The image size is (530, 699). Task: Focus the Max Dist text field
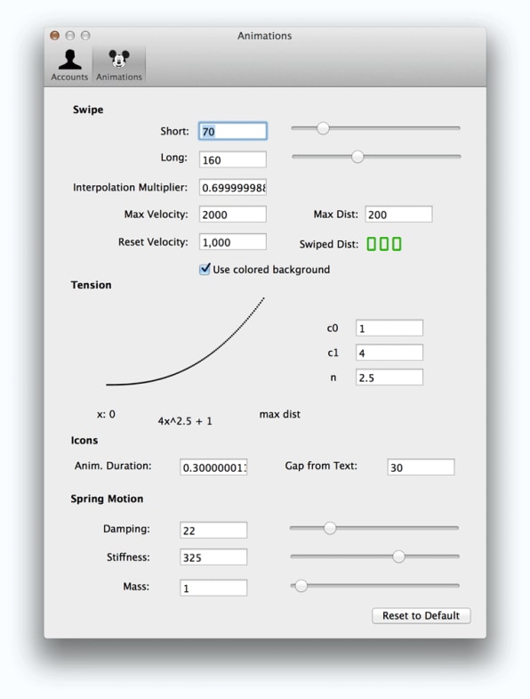coord(398,215)
